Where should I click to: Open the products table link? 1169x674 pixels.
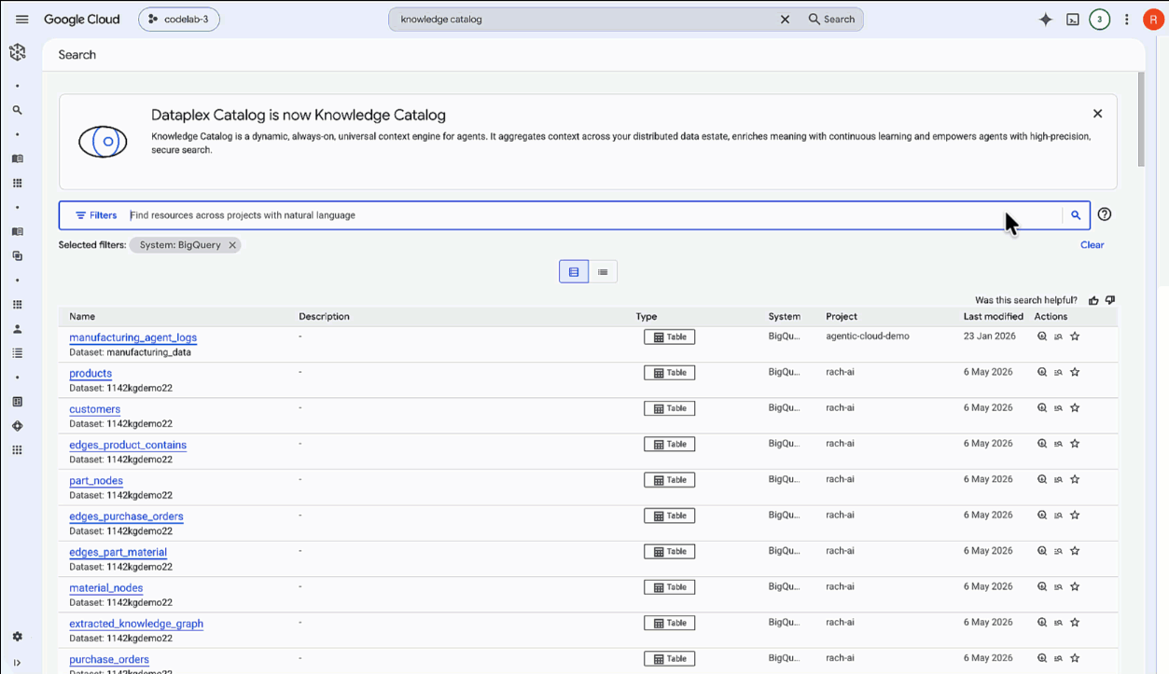click(x=90, y=373)
